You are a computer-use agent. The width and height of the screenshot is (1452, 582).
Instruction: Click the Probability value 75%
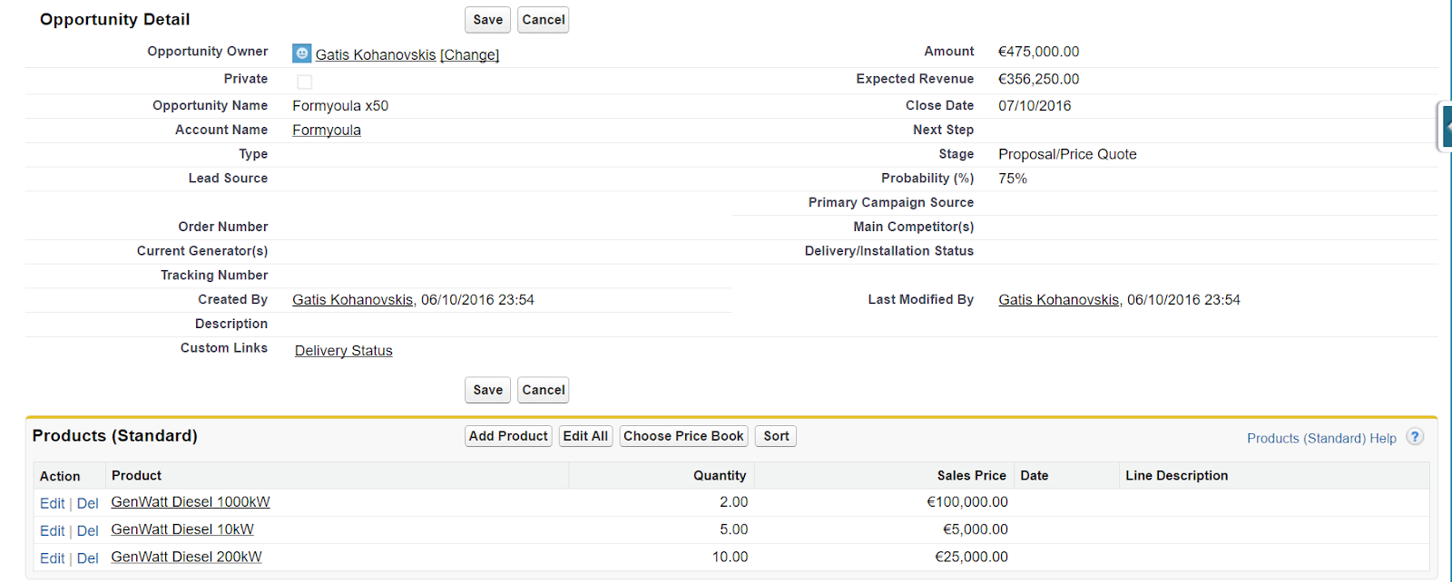click(x=1013, y=179)
